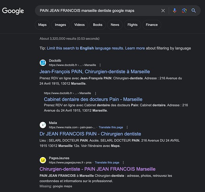Image resolution: width=205 pixels, height=192 pixels.
Task: Click the pagesjaunes.fr URL breadcrumb
Action: (x=70, y=162)
